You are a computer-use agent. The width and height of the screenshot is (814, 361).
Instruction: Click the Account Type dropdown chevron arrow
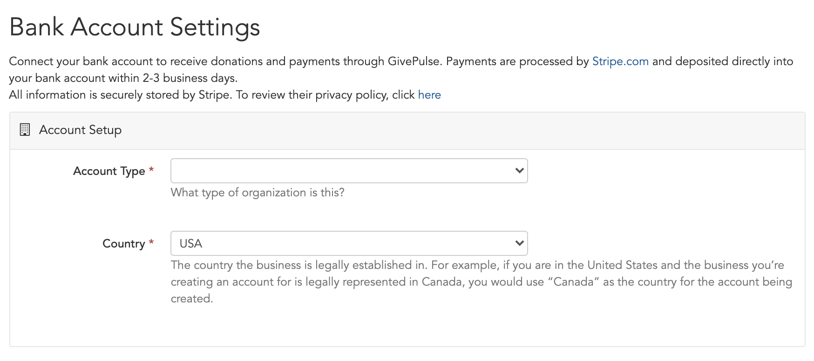click(520, 171)
